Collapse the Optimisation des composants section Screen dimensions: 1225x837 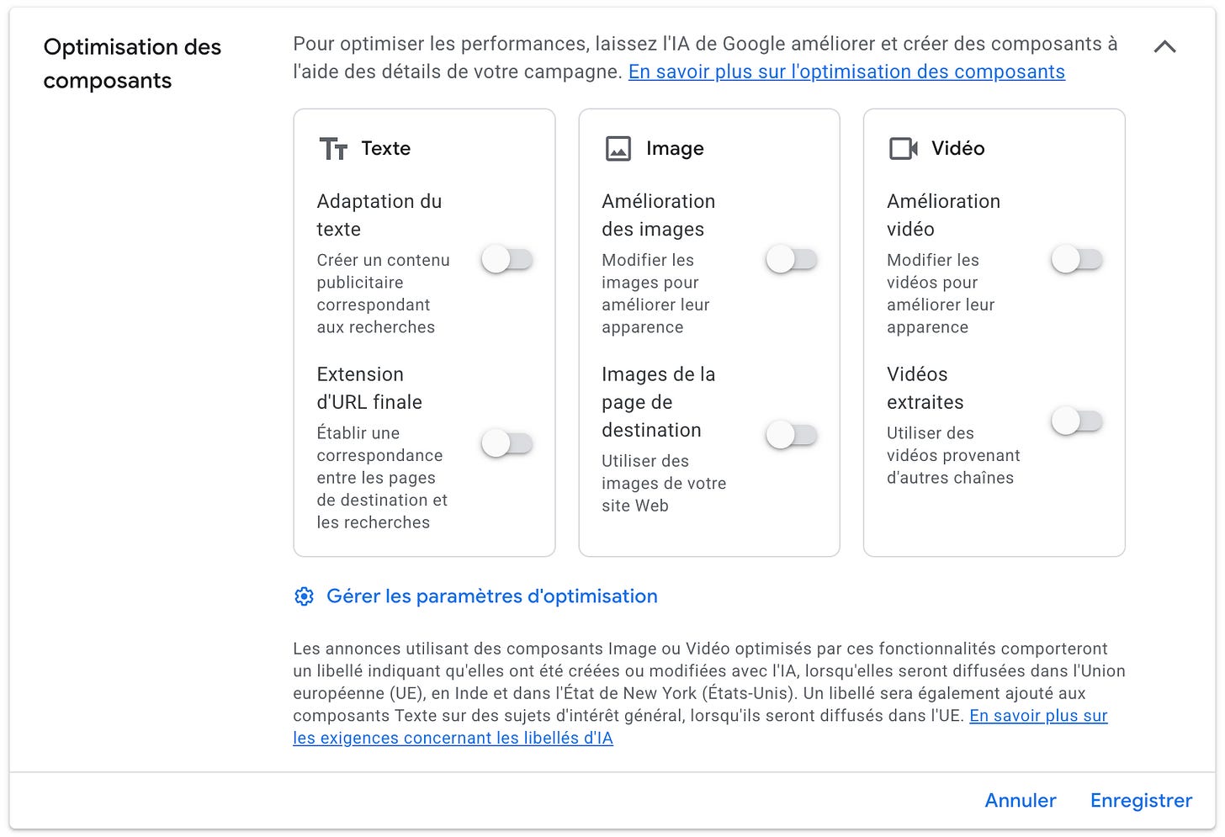1165,47
